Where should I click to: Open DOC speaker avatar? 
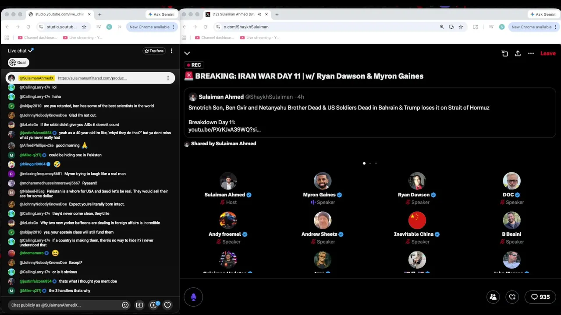click(x=511, y=181)
